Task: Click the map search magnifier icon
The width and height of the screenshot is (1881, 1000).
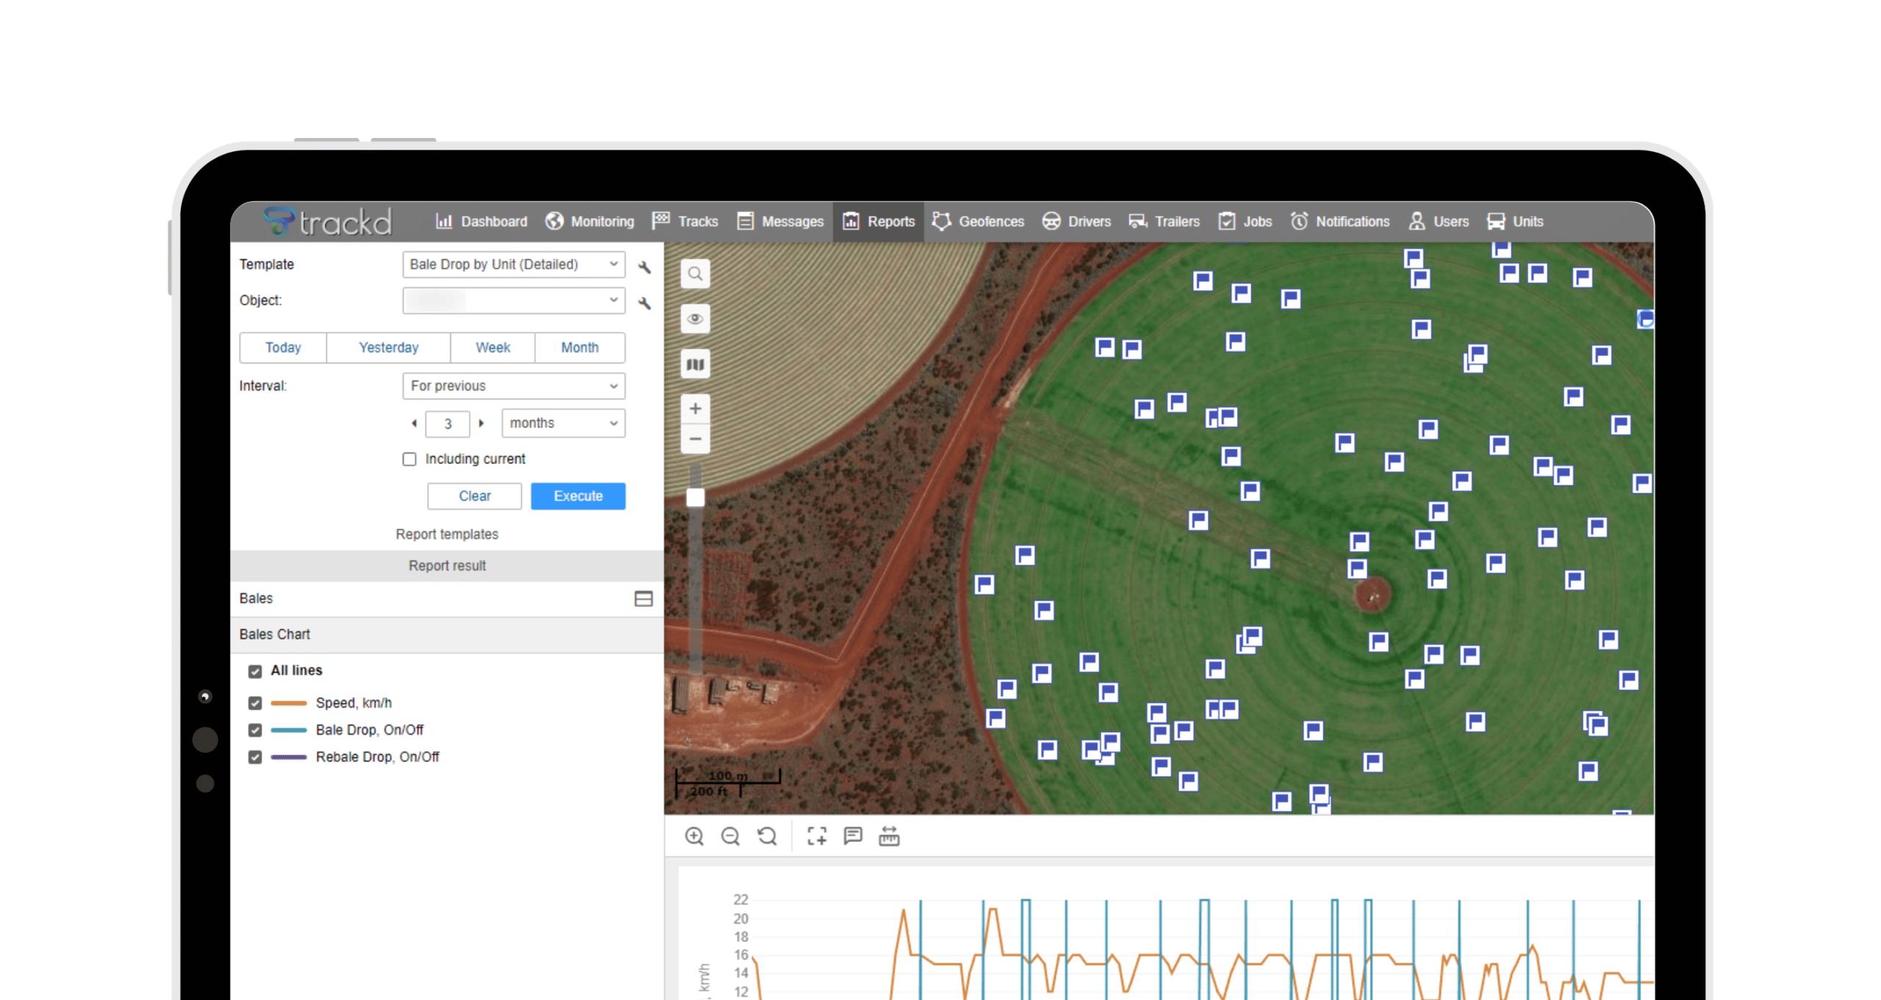Action: point(694,275)
